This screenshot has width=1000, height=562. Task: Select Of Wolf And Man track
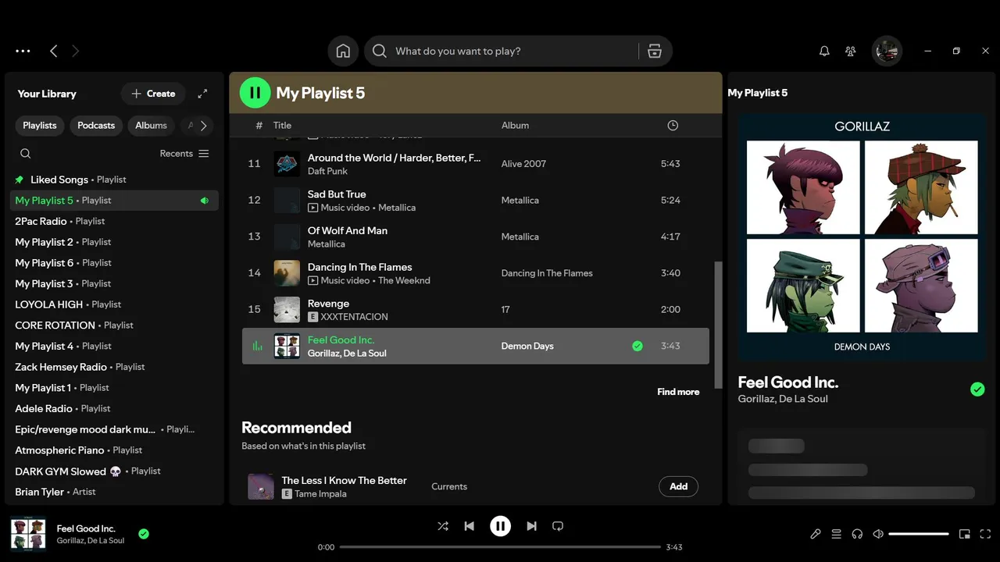[475, 237]
